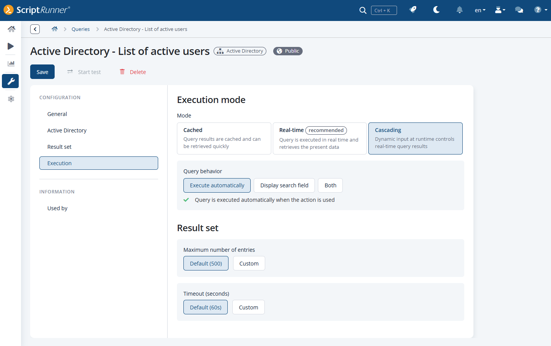Open the search magnifier icon
Image resolution: width=551 pixels, height=346 pixels.
tap(363, 10)
